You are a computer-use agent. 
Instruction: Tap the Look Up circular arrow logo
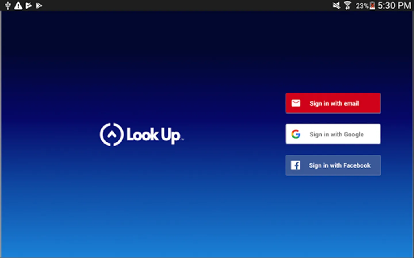[112, 134]
